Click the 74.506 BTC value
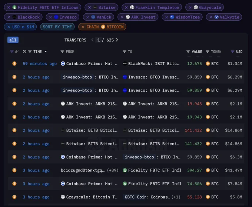 point(194,184)
